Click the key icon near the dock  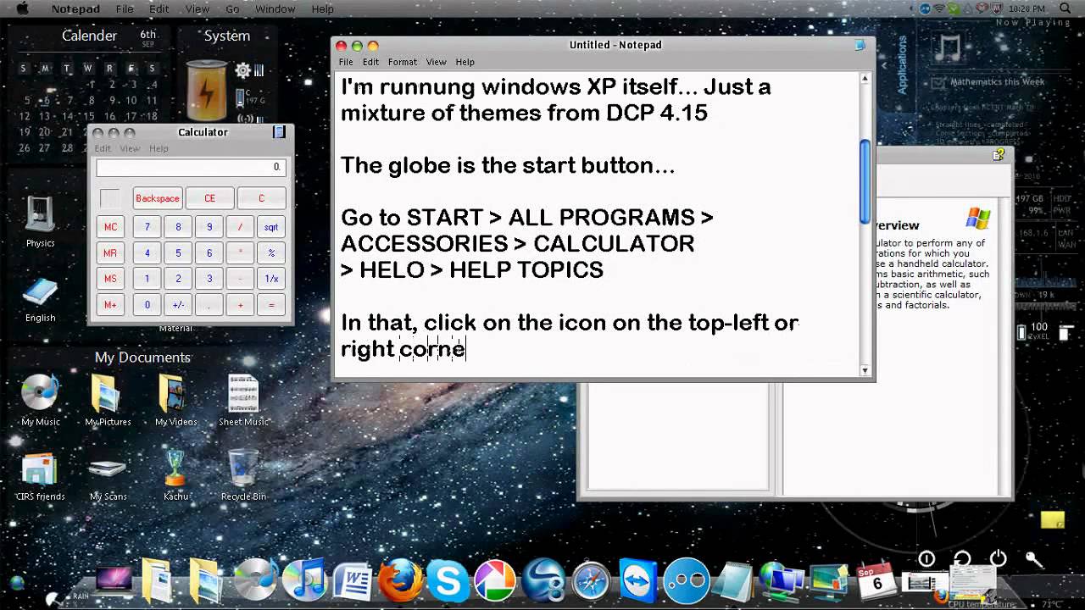(x=1034, y=558)
